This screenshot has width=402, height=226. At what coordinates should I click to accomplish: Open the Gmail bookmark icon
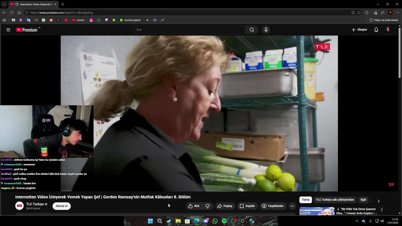(36, 20)
